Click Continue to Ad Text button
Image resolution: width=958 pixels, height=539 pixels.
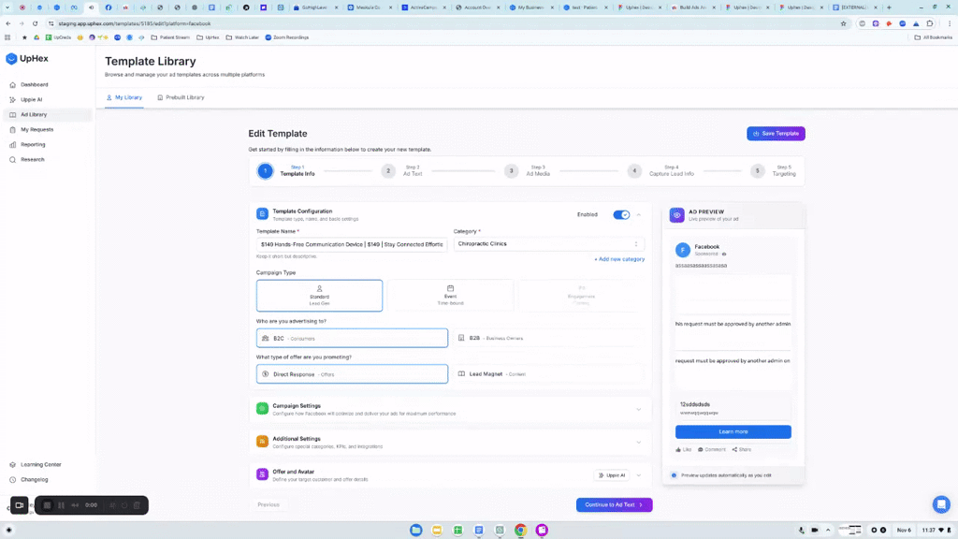pyautogui.click(x=614, y=504)
